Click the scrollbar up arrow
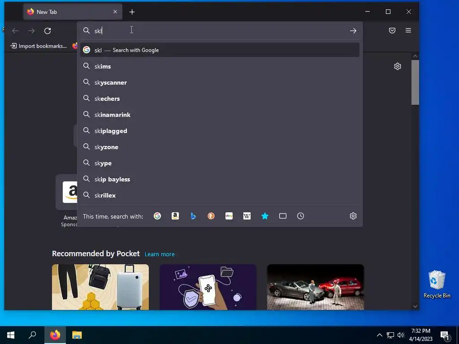This screenshot has height=344, width=459. (x=415, y=56)
